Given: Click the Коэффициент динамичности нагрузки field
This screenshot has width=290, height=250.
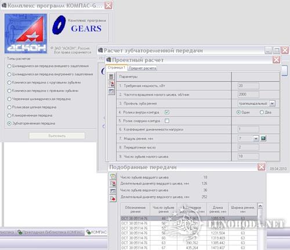Looking at the screenshot, I should coord(248,129).
